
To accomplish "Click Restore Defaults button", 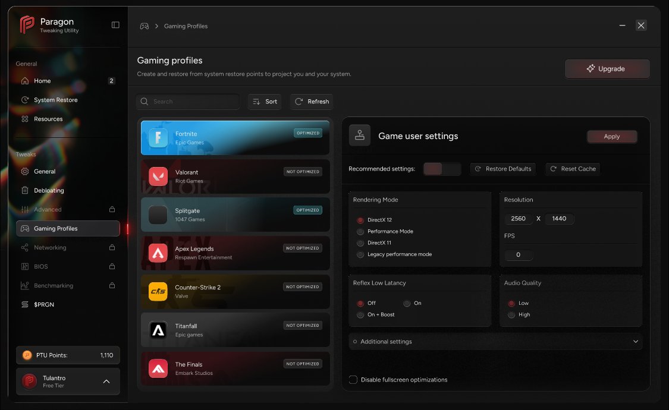I will tap(502, 169).
